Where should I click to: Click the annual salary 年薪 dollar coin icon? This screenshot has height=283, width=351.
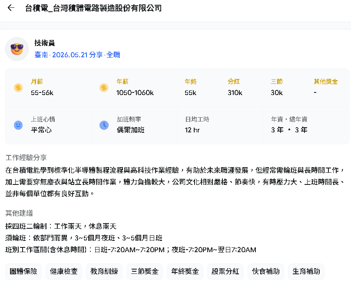pos(104,88)
